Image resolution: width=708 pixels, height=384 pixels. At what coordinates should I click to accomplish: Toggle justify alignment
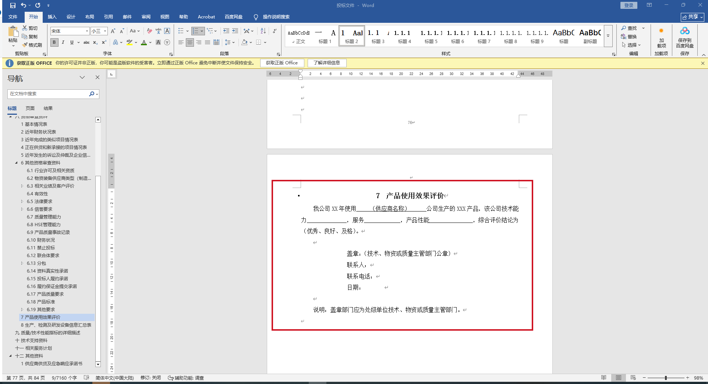[x=207, y=42]
